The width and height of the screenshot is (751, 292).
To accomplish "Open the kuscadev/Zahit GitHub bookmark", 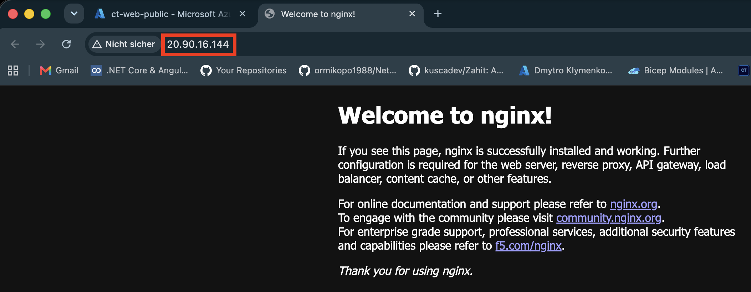I will [456, 71].
